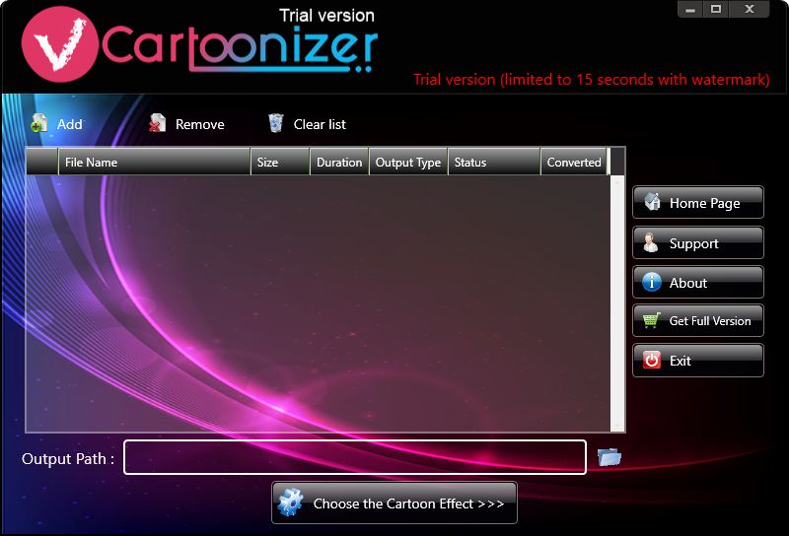Click the blue About info icon
Screen dimensions: 789x536
[652, 282]
